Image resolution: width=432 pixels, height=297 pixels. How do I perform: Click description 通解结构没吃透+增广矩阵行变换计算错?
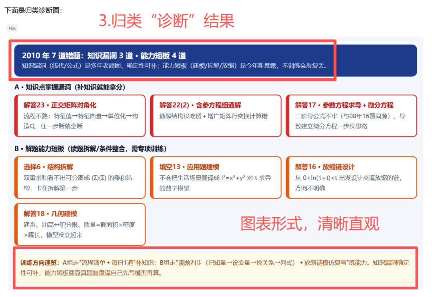213,116
